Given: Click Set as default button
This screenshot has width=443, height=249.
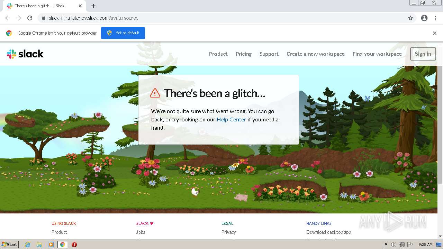Looking at the screenshot, I should (x=123, y=33).
